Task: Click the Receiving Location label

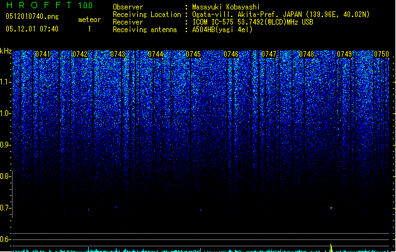Action: (147, 14)
